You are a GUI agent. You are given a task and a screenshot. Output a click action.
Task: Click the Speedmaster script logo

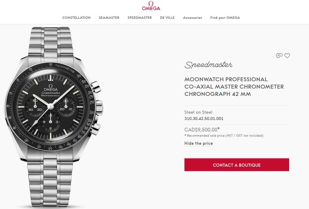point(209,65)
